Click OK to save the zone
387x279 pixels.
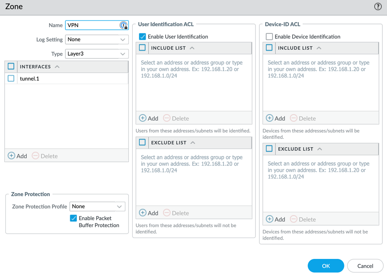(325, 266)
